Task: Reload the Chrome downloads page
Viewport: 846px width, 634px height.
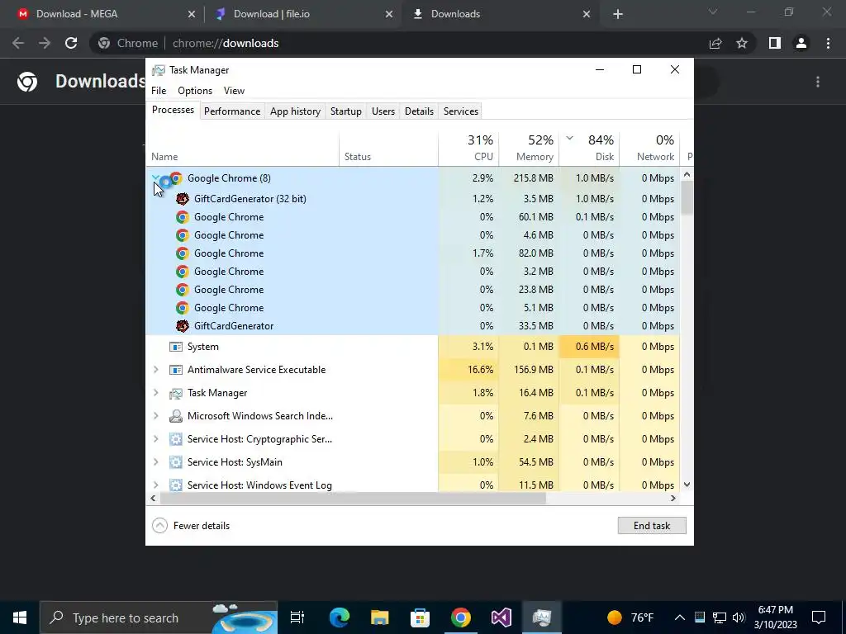Action: pos(71,43)
